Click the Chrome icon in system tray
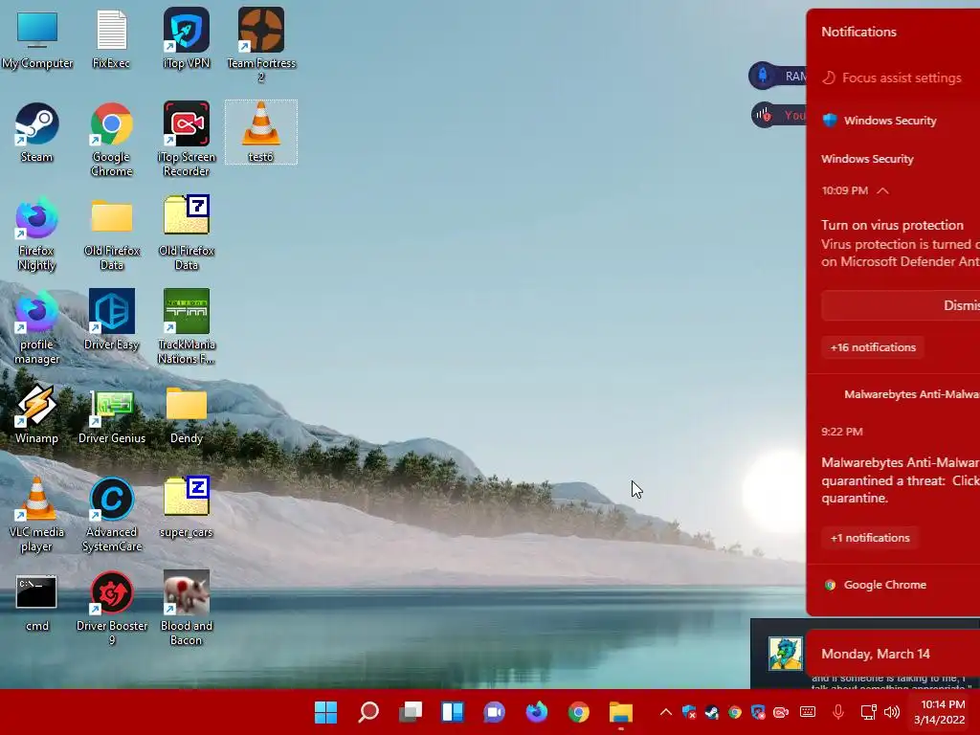This screenshot has height=735, width=980. 735,712
